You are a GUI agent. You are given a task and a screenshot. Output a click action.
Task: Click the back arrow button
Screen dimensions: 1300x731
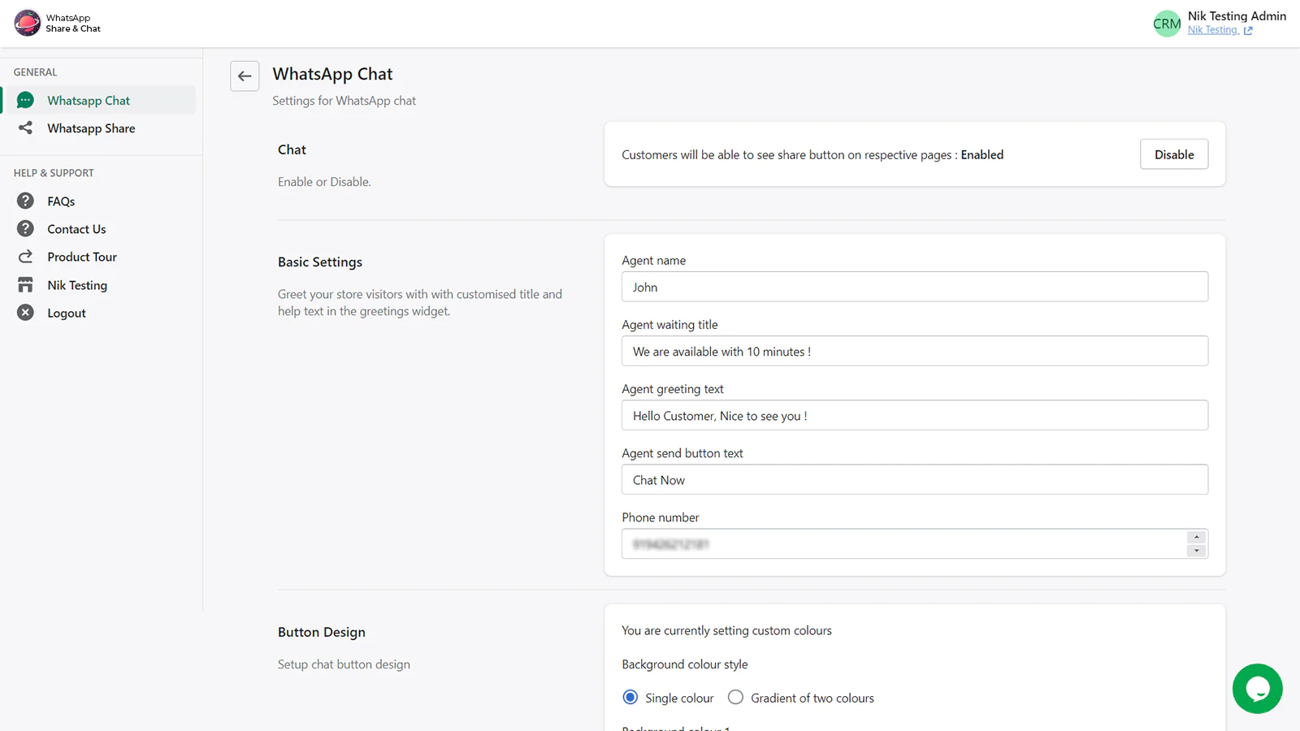pyautogui.click(x=245, y=76)
